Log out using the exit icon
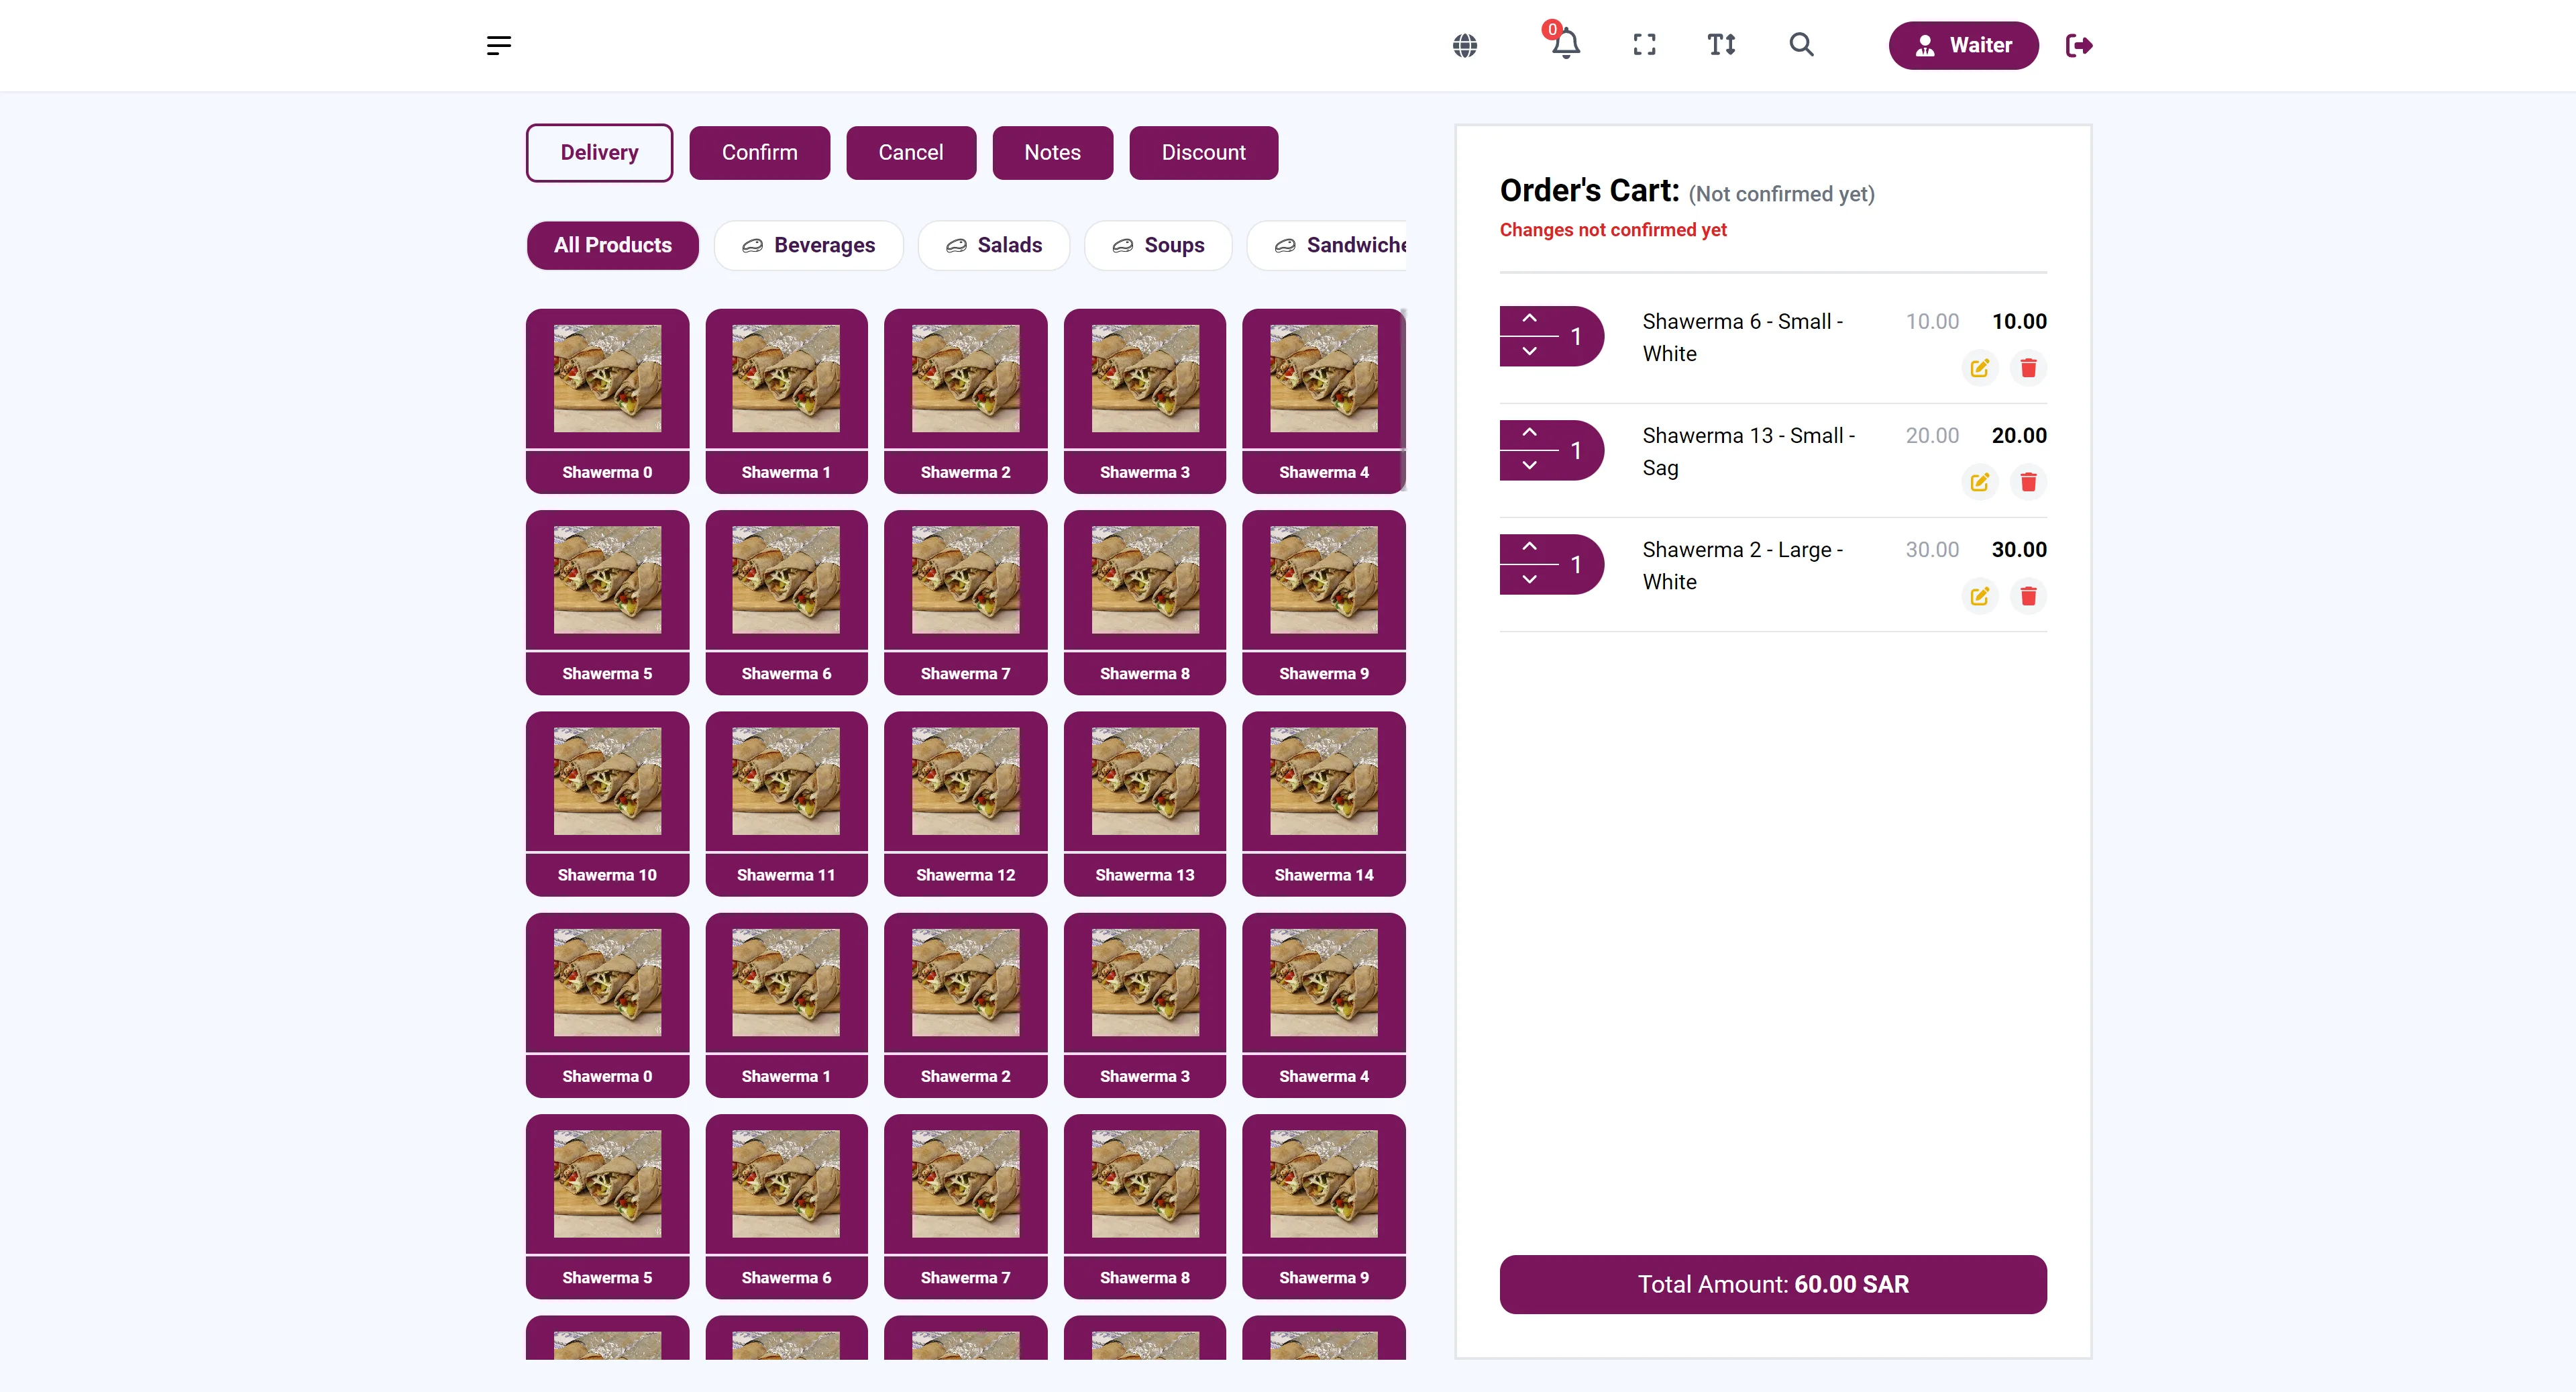The height and width of the screenshot is (1392, 2576). 2079,45
